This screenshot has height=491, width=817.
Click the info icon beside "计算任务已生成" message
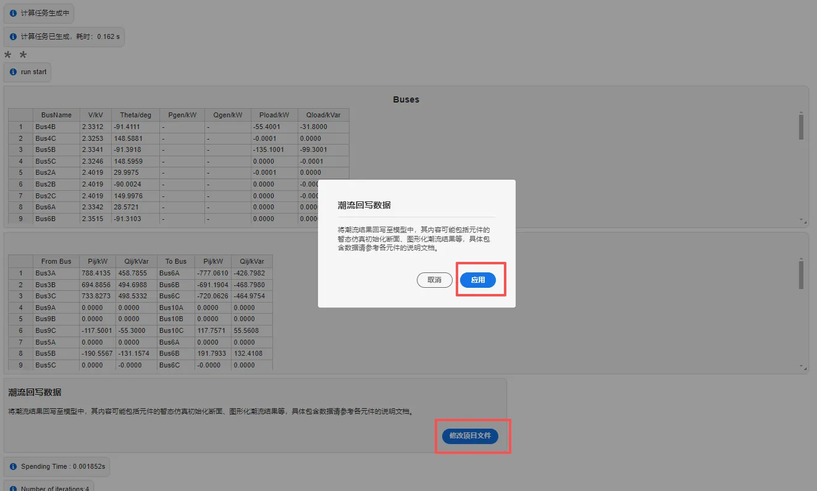pyautogui.click(x=13, y=36)
